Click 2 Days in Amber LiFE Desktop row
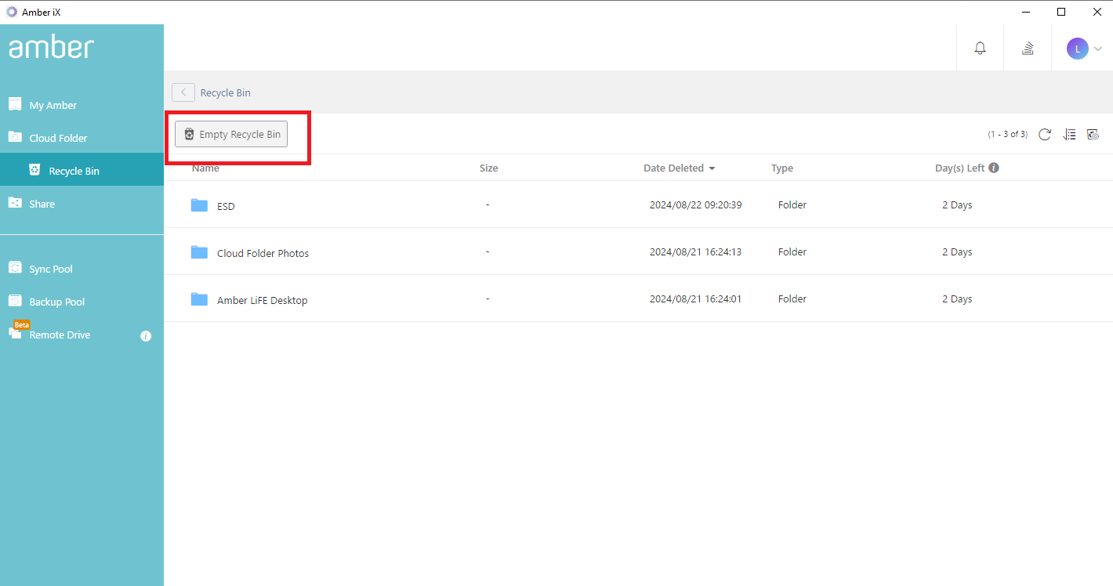Image resolution: width=1113 pixels, height=586 pixels. pyautogui.click(x=957, y=299)
